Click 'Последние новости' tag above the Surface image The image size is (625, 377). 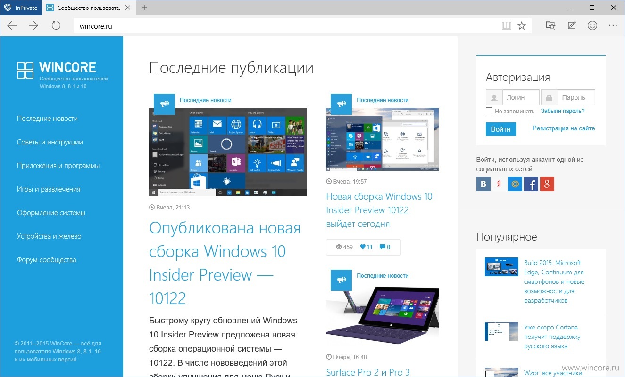point(383,275)
